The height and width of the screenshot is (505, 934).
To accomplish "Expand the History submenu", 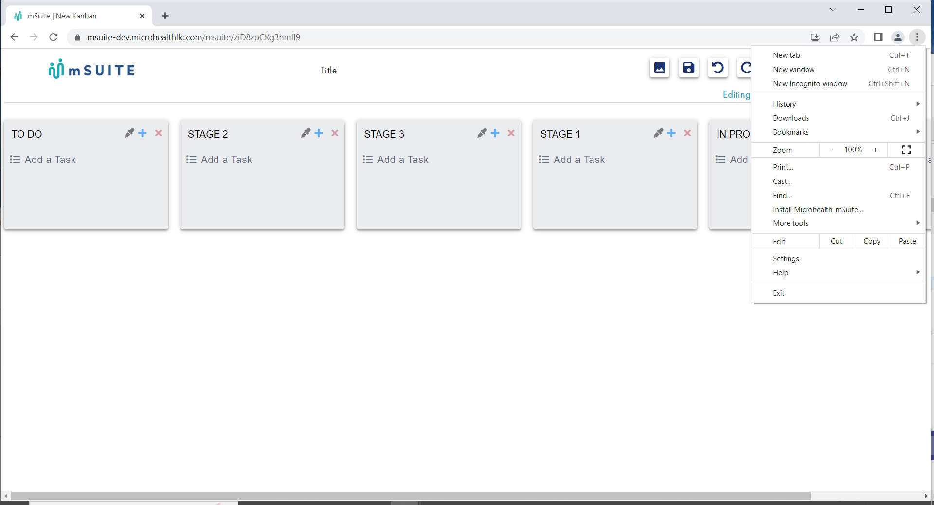I will click(x=785, y=104).
